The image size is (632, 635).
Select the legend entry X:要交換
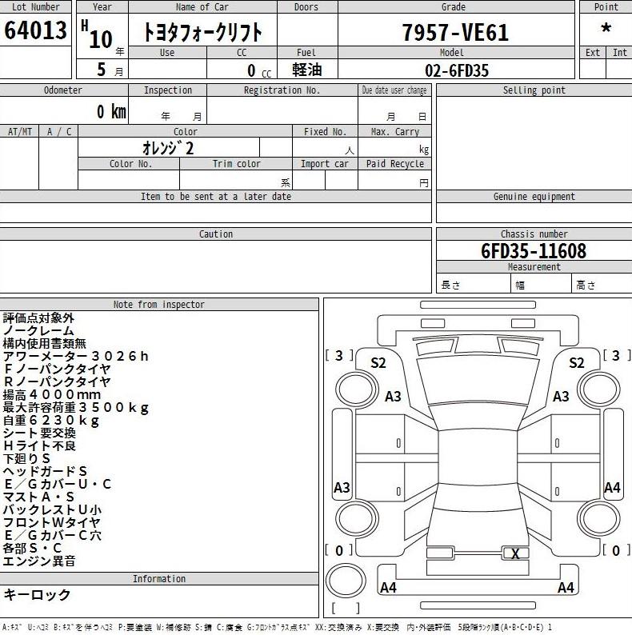pos(383,627)
